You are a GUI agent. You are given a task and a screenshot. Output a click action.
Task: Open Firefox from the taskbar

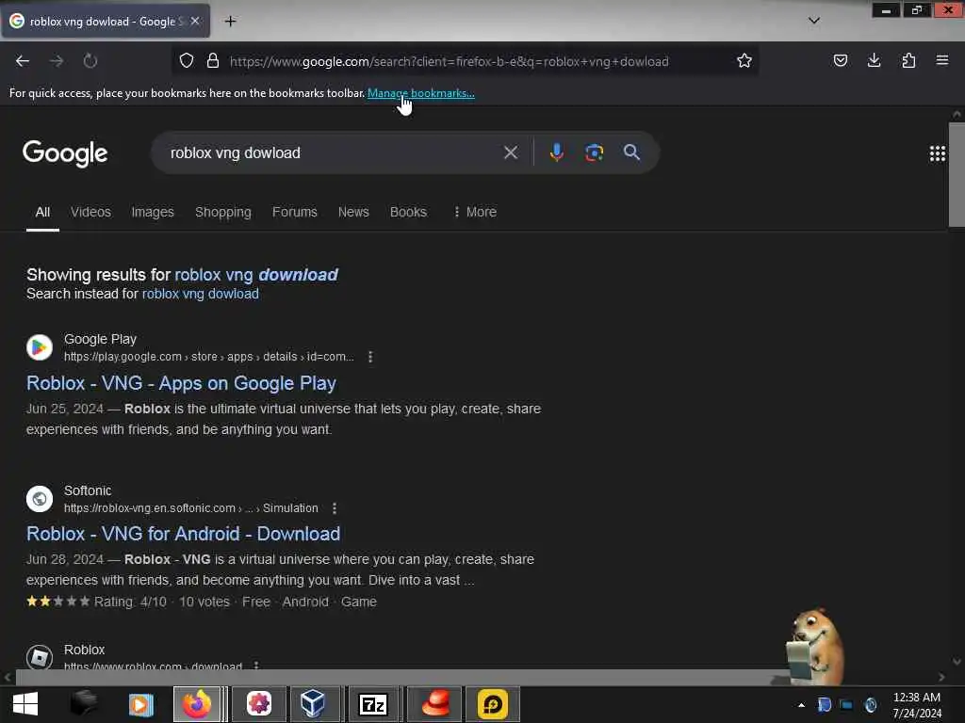pyautogui.click(x=197, y=704)
